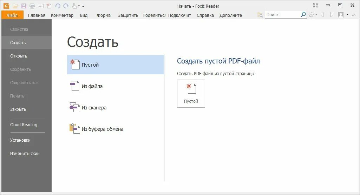
Task: Click the full screen four-arrows icon
Action: [315, 5]
